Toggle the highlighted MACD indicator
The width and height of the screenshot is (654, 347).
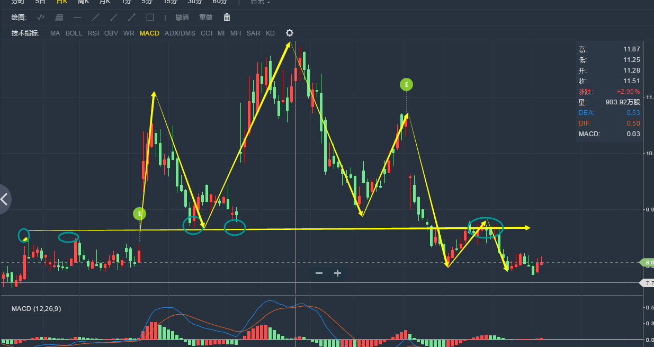click(149, 33)
